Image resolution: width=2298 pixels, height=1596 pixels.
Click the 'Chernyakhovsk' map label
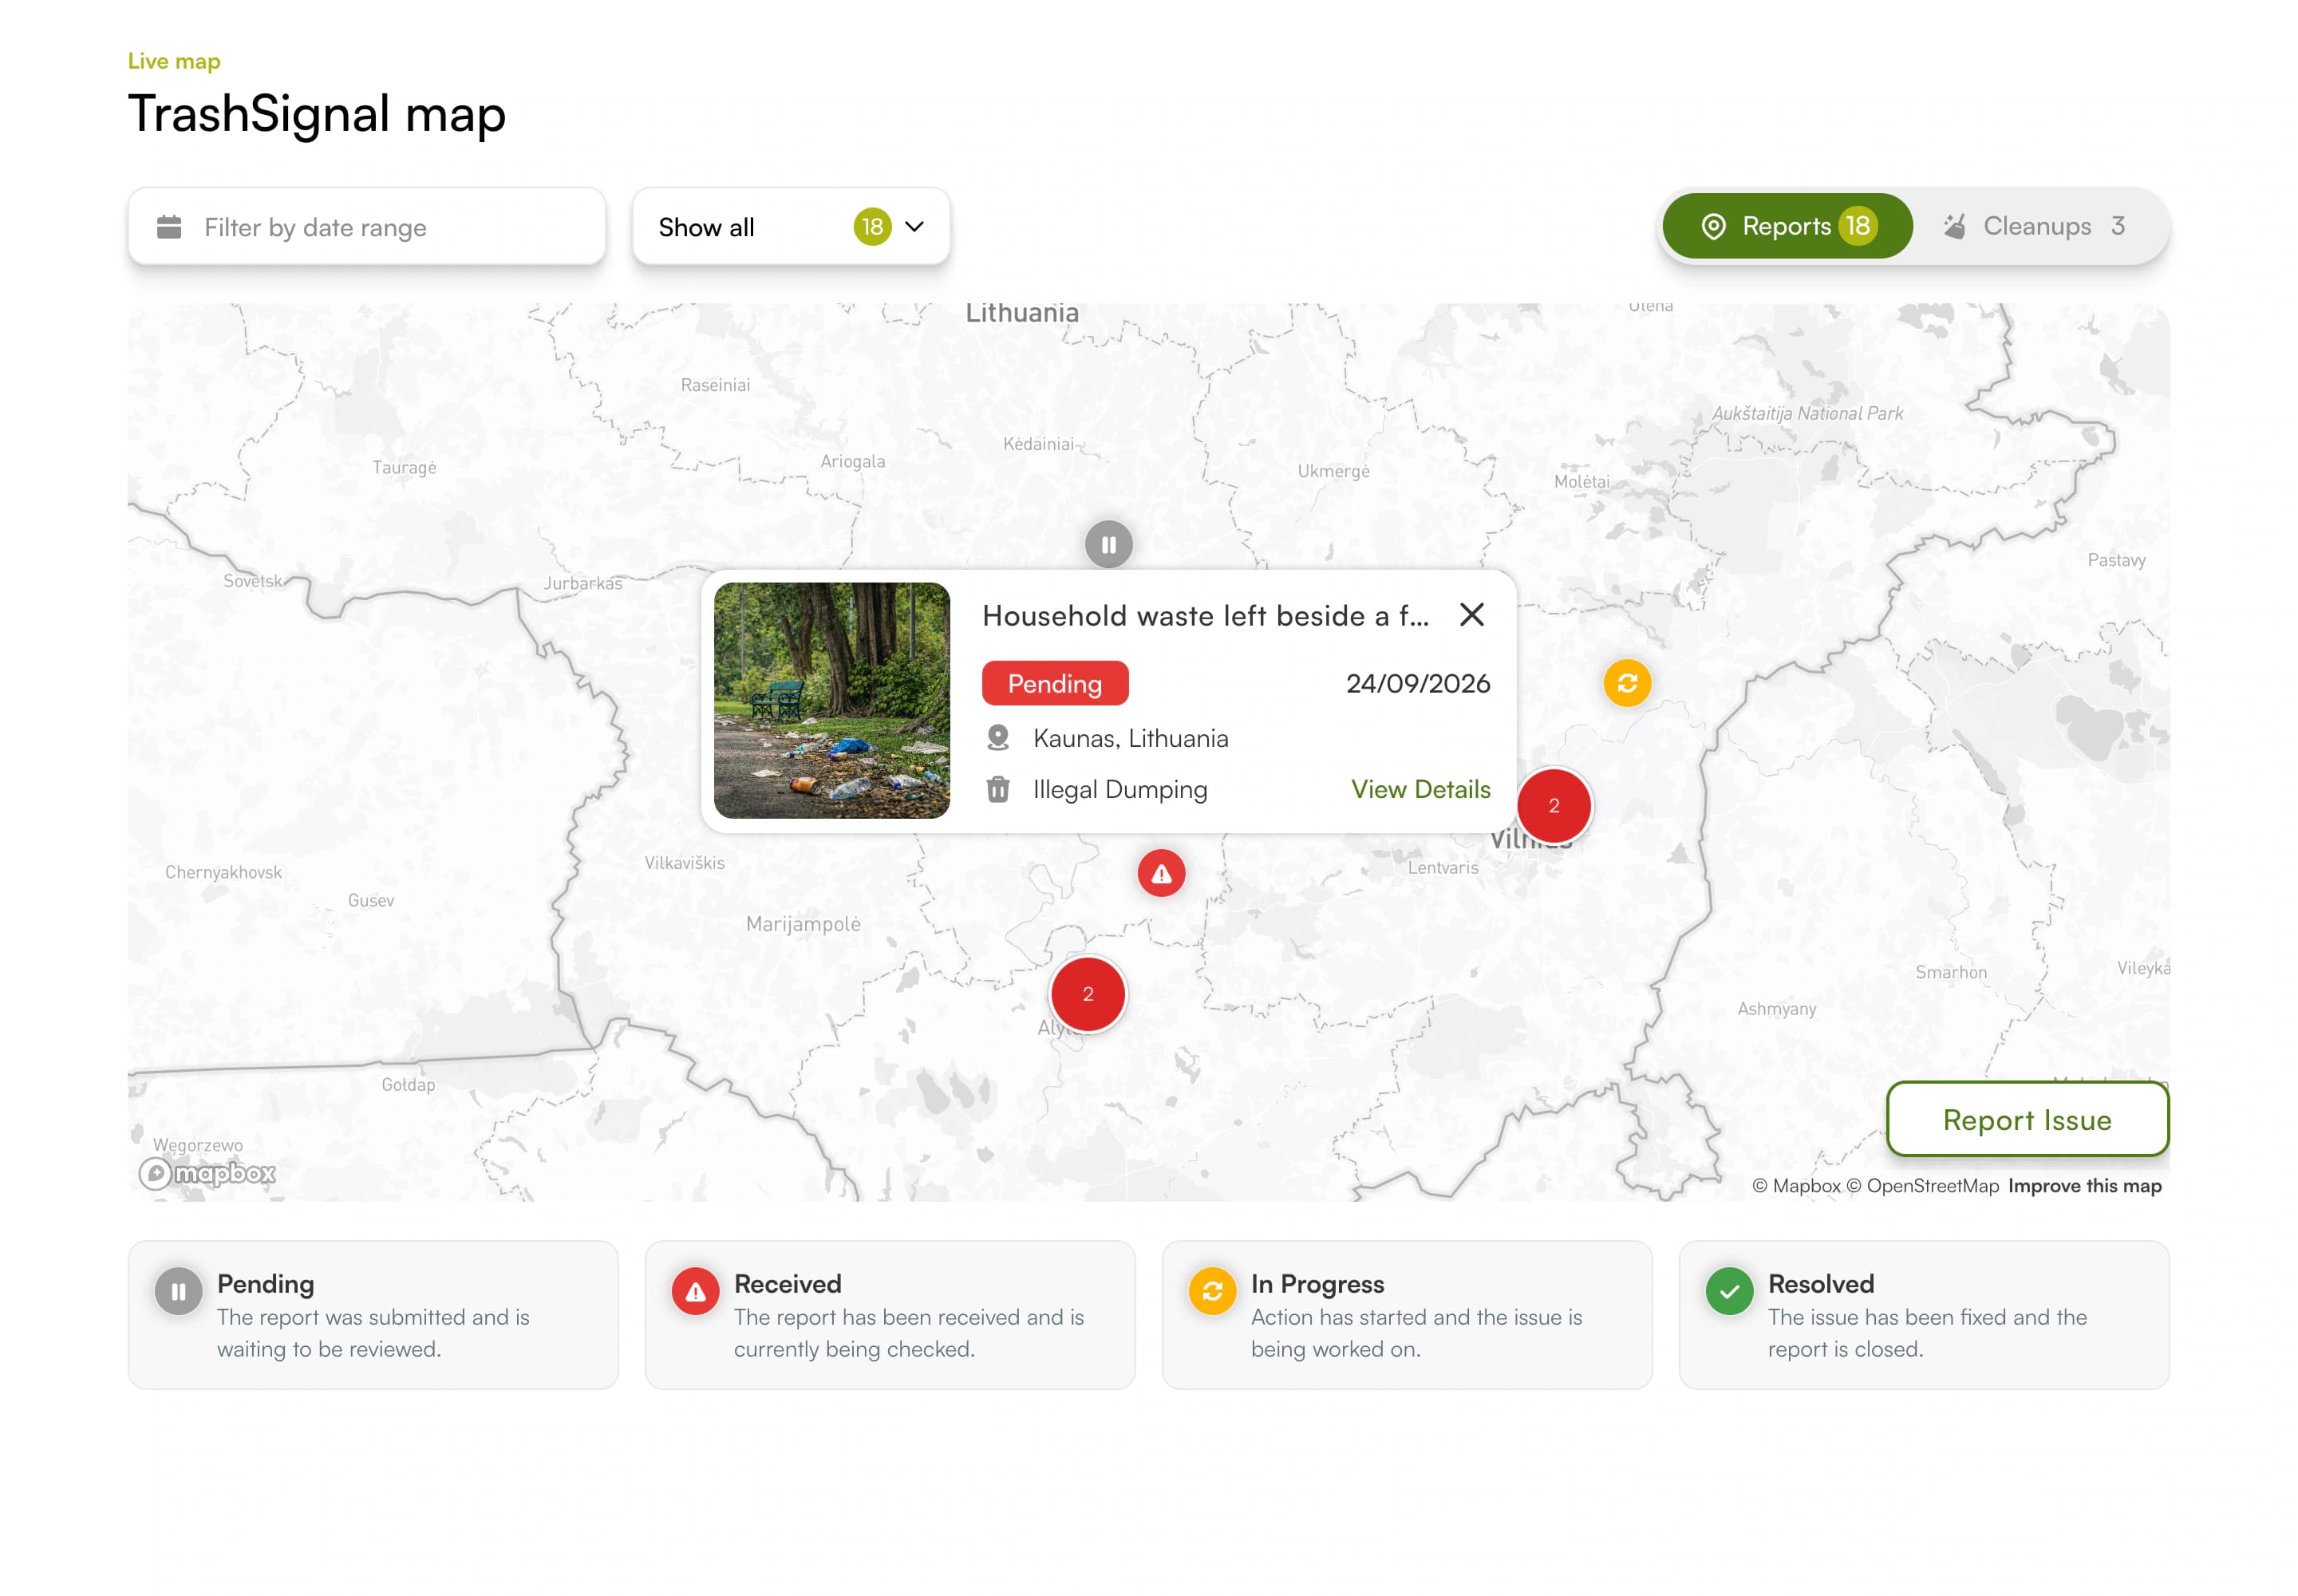click(223, 872)
